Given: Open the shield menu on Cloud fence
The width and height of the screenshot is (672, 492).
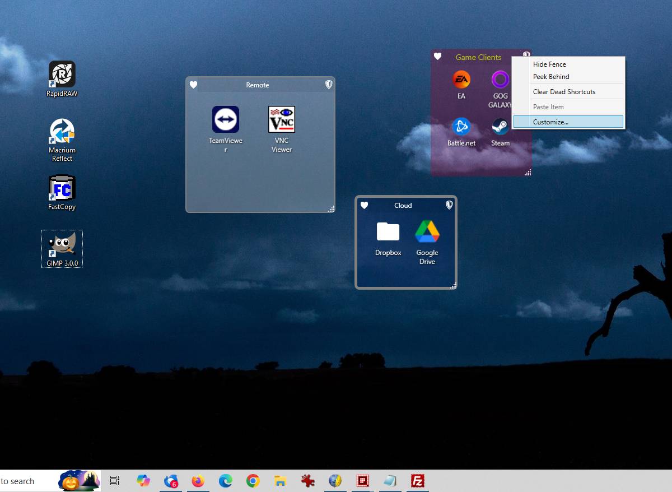Looking at the screenshot, I should (x=449, y=205).
